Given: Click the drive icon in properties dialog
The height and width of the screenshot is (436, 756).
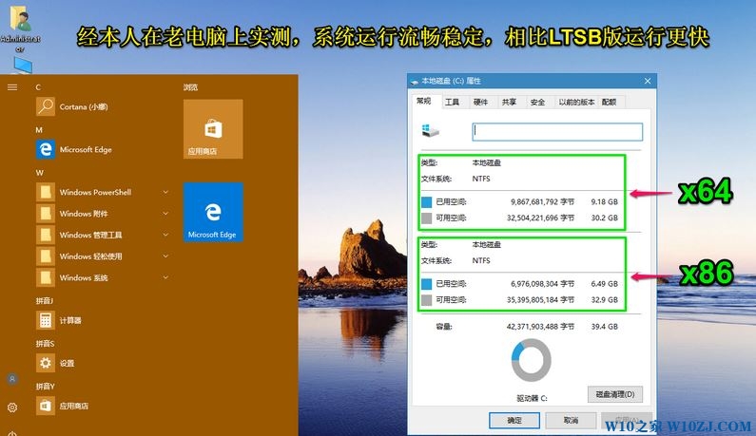Looking at the screenshot, I should coord(431,131).
